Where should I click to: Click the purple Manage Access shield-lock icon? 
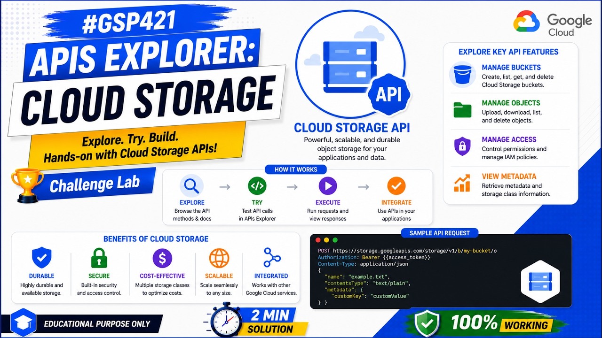coord(462,146)
